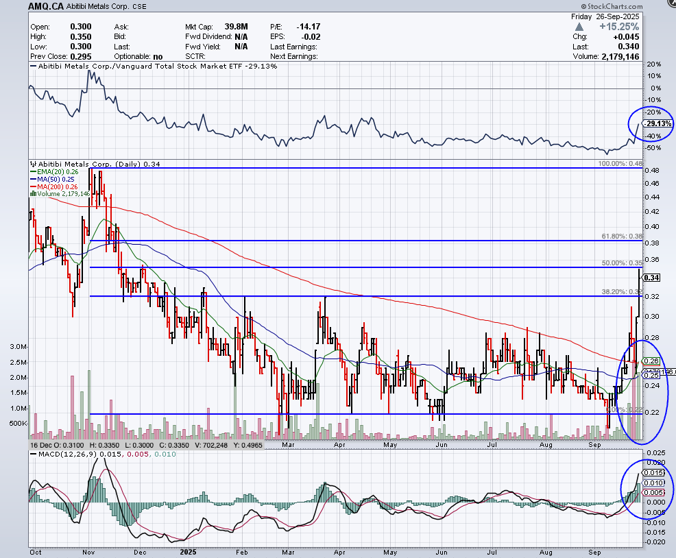Click the SCTR label

[195, 56]
